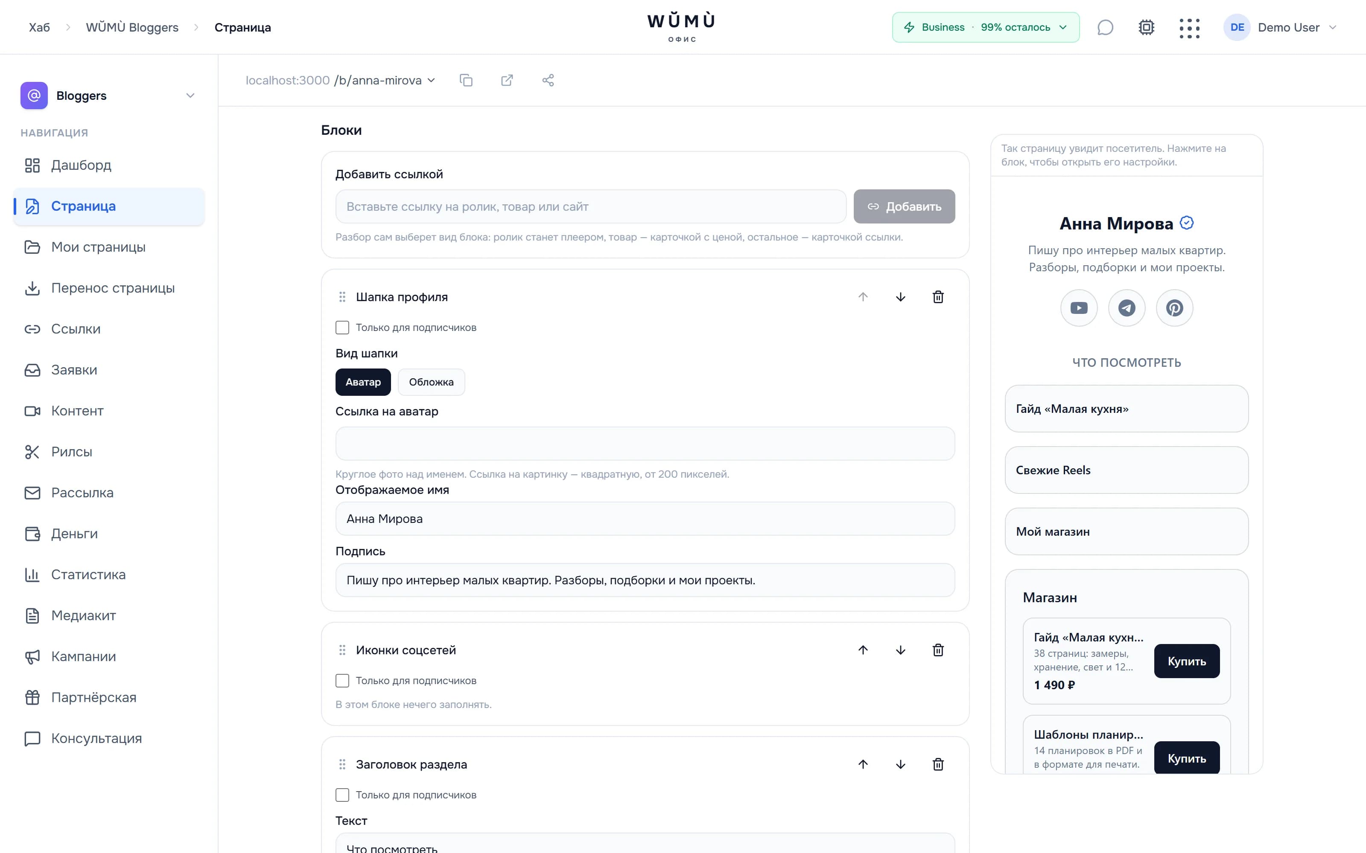Delete the Иконки соцсетей block

tap(937, 650)
